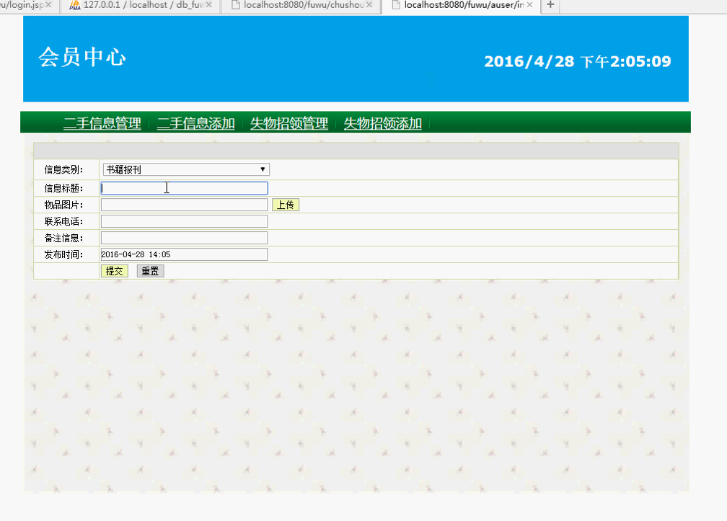727x521 pixels.
Task: Focus the 联系电话 input field
Action: coord(184,221)
